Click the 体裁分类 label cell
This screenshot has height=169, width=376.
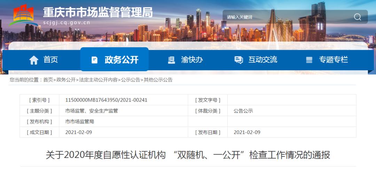click(x=207, y=111)
